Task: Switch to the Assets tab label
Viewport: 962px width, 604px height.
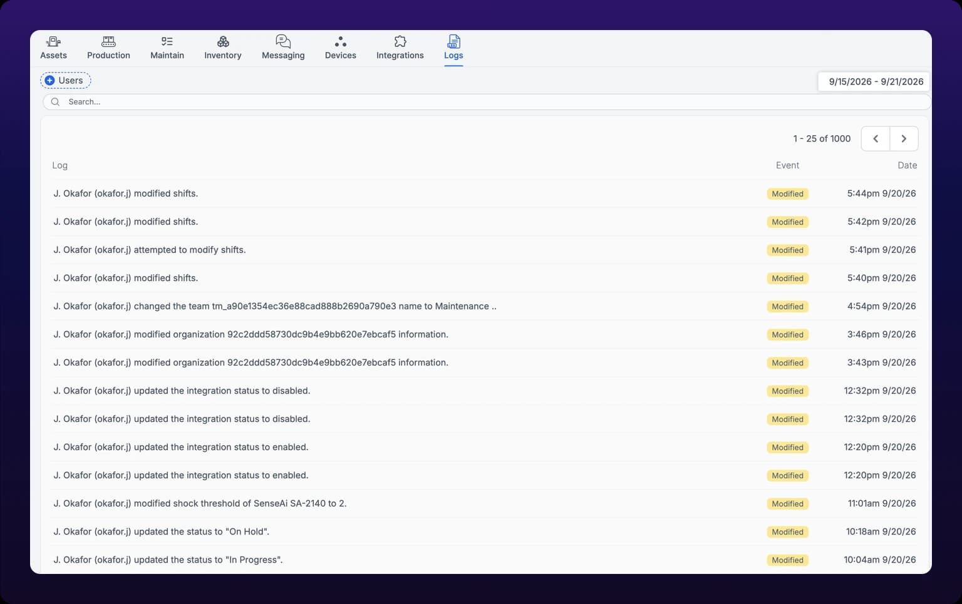Action: coord(53,55)
